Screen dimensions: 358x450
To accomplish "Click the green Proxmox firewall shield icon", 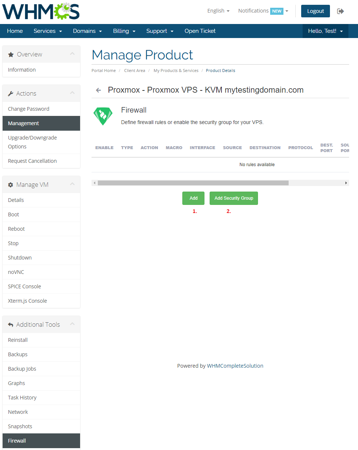I will coord(103,116).
